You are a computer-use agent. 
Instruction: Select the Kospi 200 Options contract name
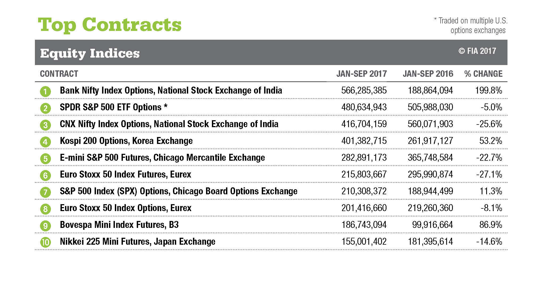(x=126, y=141)
